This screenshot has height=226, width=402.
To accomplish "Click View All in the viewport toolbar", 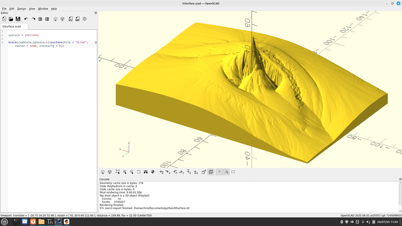I will [x=117, y=172].
